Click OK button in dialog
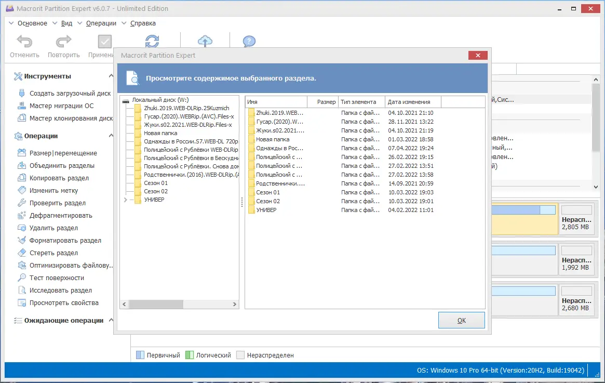Screen dimensions: 605x383 (462, 321)
